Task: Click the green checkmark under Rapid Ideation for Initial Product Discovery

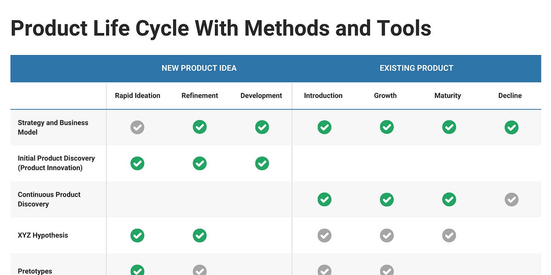Action: click(x=137, y=163)
